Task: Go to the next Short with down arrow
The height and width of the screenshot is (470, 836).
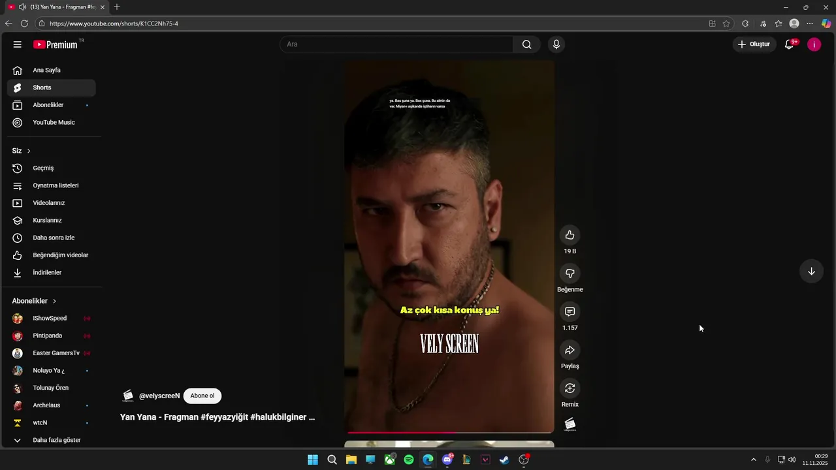Action: 811,271
